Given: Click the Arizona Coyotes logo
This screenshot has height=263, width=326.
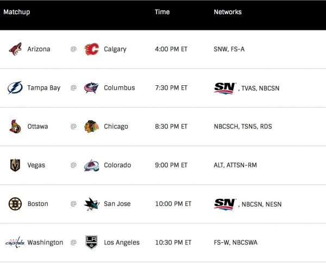Looking at the screenshot, I should [15, 49].
